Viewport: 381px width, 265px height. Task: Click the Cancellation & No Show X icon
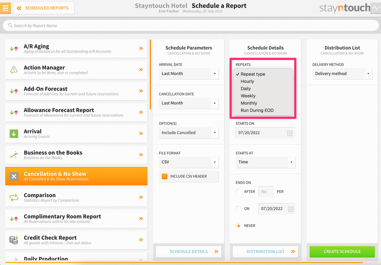14,177
